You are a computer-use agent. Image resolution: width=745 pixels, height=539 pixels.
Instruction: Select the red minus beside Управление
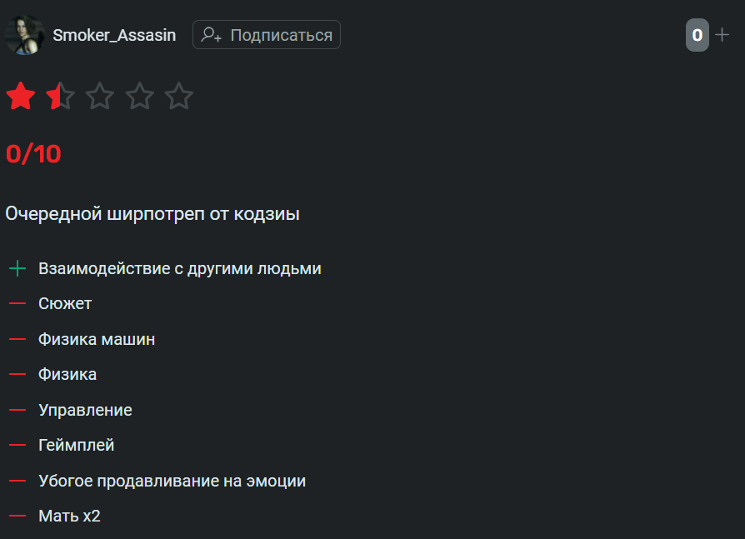pyautogui.click(x=17, y=410)
